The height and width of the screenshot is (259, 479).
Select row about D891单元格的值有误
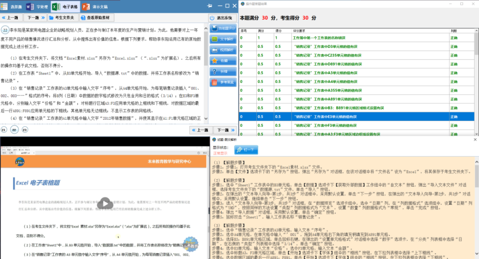pos(357,64)
